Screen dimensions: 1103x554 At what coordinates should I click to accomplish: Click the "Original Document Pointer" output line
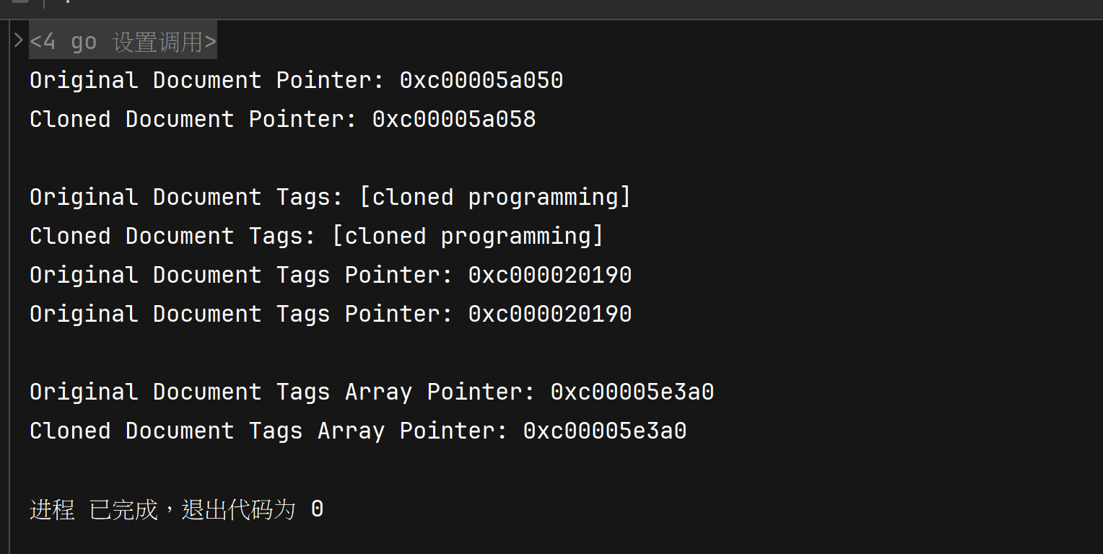206,80
